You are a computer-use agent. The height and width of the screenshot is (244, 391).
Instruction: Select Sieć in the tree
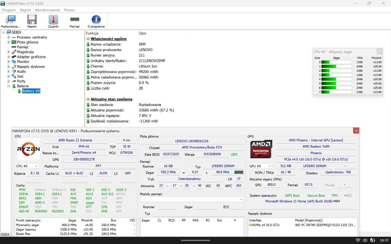[20, 76]
